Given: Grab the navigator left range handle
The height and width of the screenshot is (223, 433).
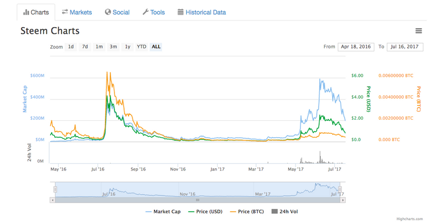Looking at the screenshot, I should 55,190.
